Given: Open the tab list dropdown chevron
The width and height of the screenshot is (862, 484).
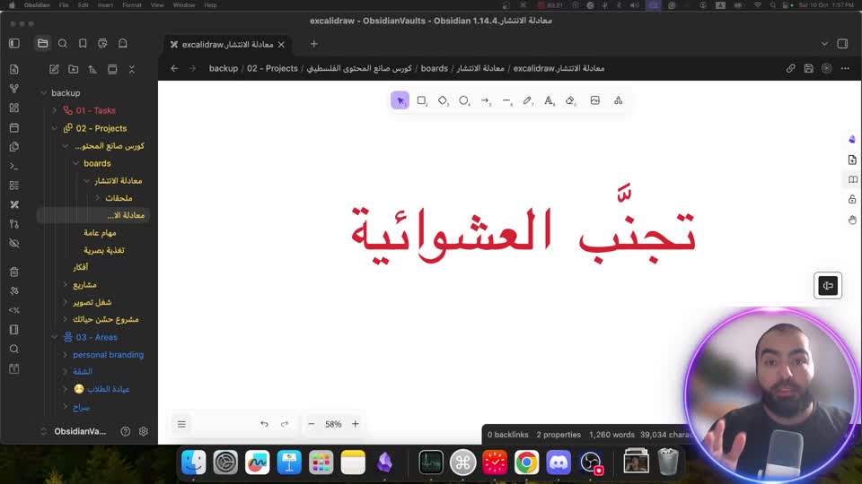Looking at the screenshot, I should 824,44.
